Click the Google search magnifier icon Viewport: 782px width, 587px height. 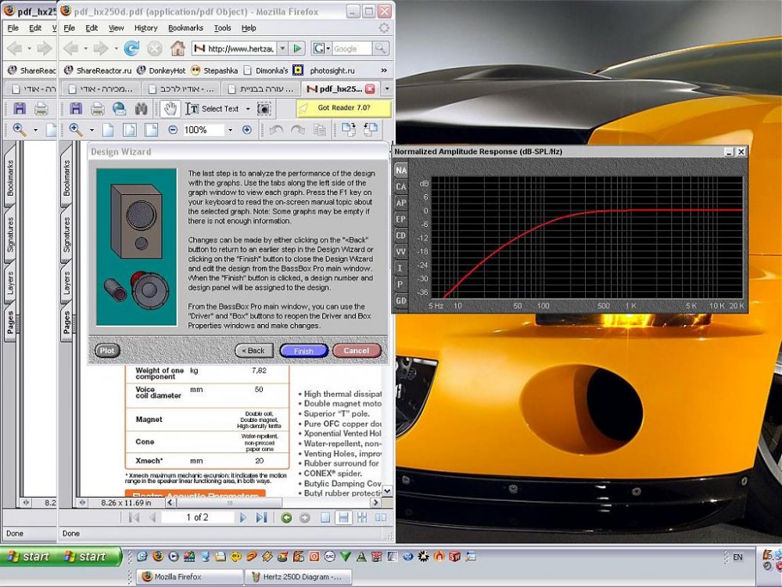tap(381, 49)
